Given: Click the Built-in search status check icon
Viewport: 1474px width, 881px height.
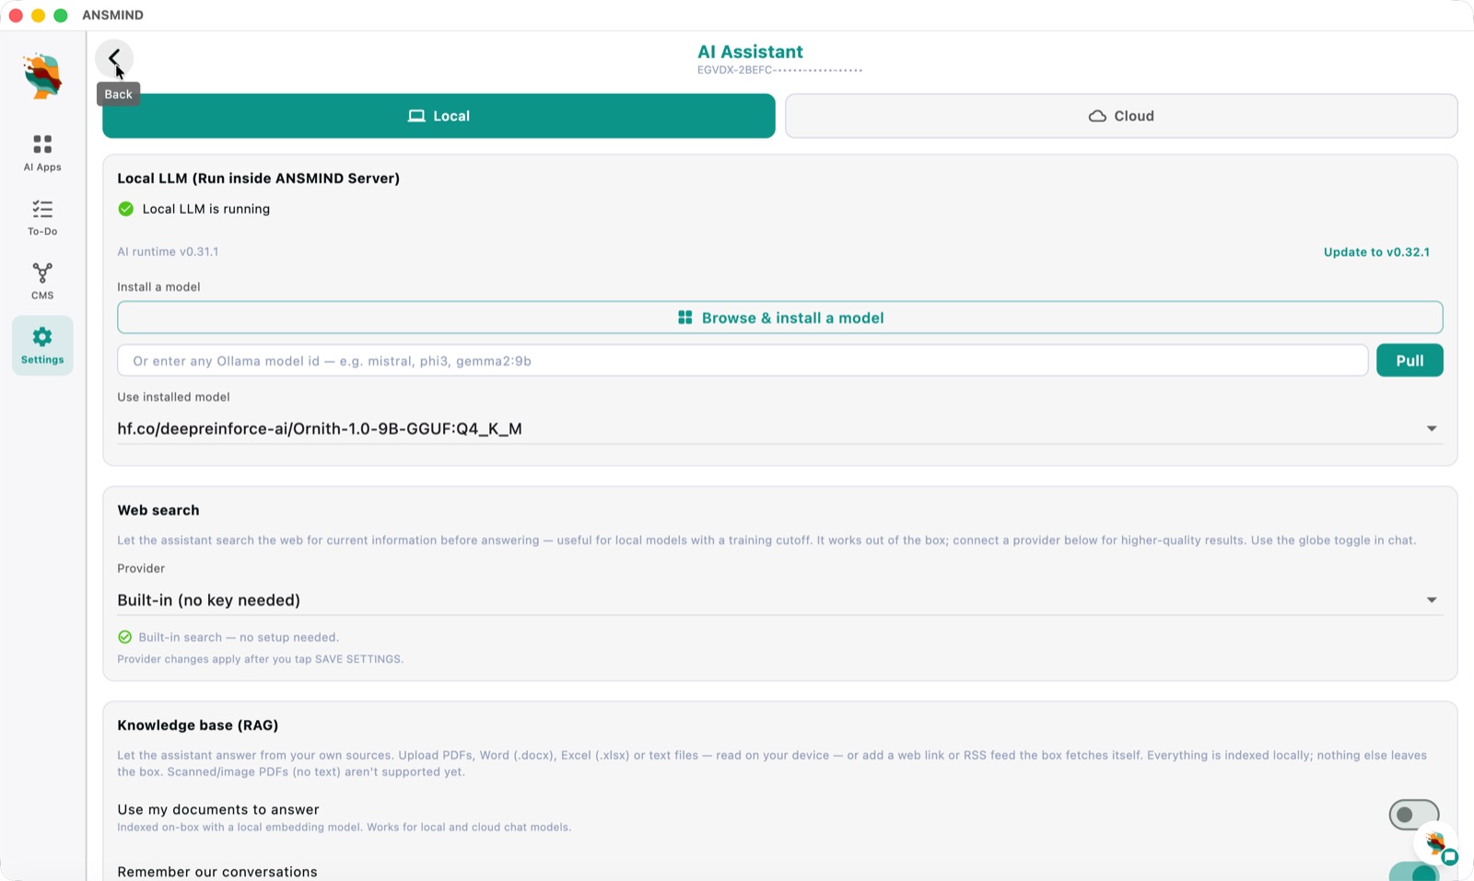Looking at the screenshot, I should pyautogui.click(x=125, y=637).
